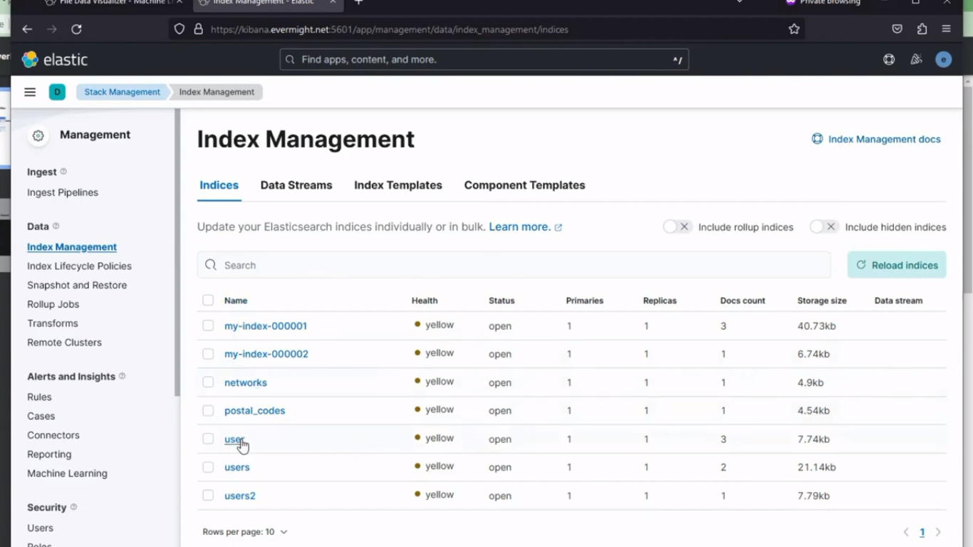
Task: Open the newsfeed party icon
Action: pos(916,60)
